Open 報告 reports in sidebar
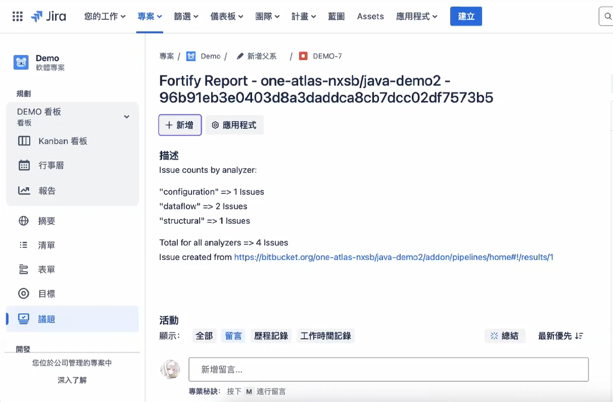This screenshot has width=613, height=402. point(47,190)
